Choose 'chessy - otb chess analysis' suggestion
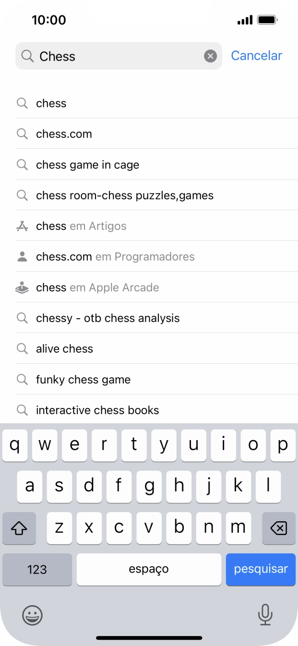Image resolution: width=298 pixels, height=646 pixels. click(107, 318)
